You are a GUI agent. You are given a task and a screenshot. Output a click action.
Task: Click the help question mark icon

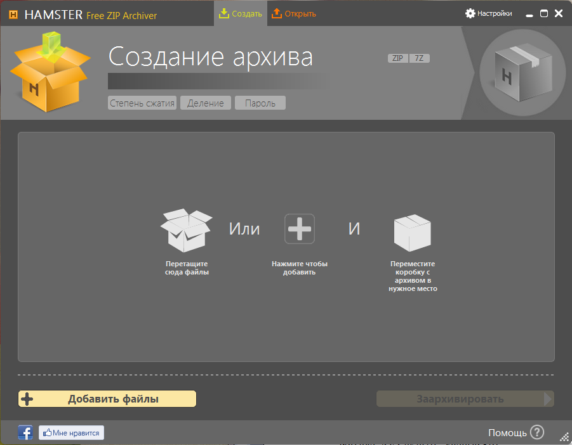coord(537,432)
